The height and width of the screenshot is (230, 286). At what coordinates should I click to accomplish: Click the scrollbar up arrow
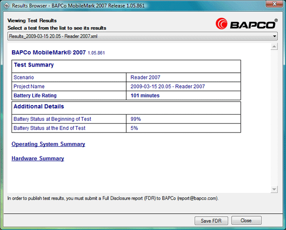tap(274, 47)
